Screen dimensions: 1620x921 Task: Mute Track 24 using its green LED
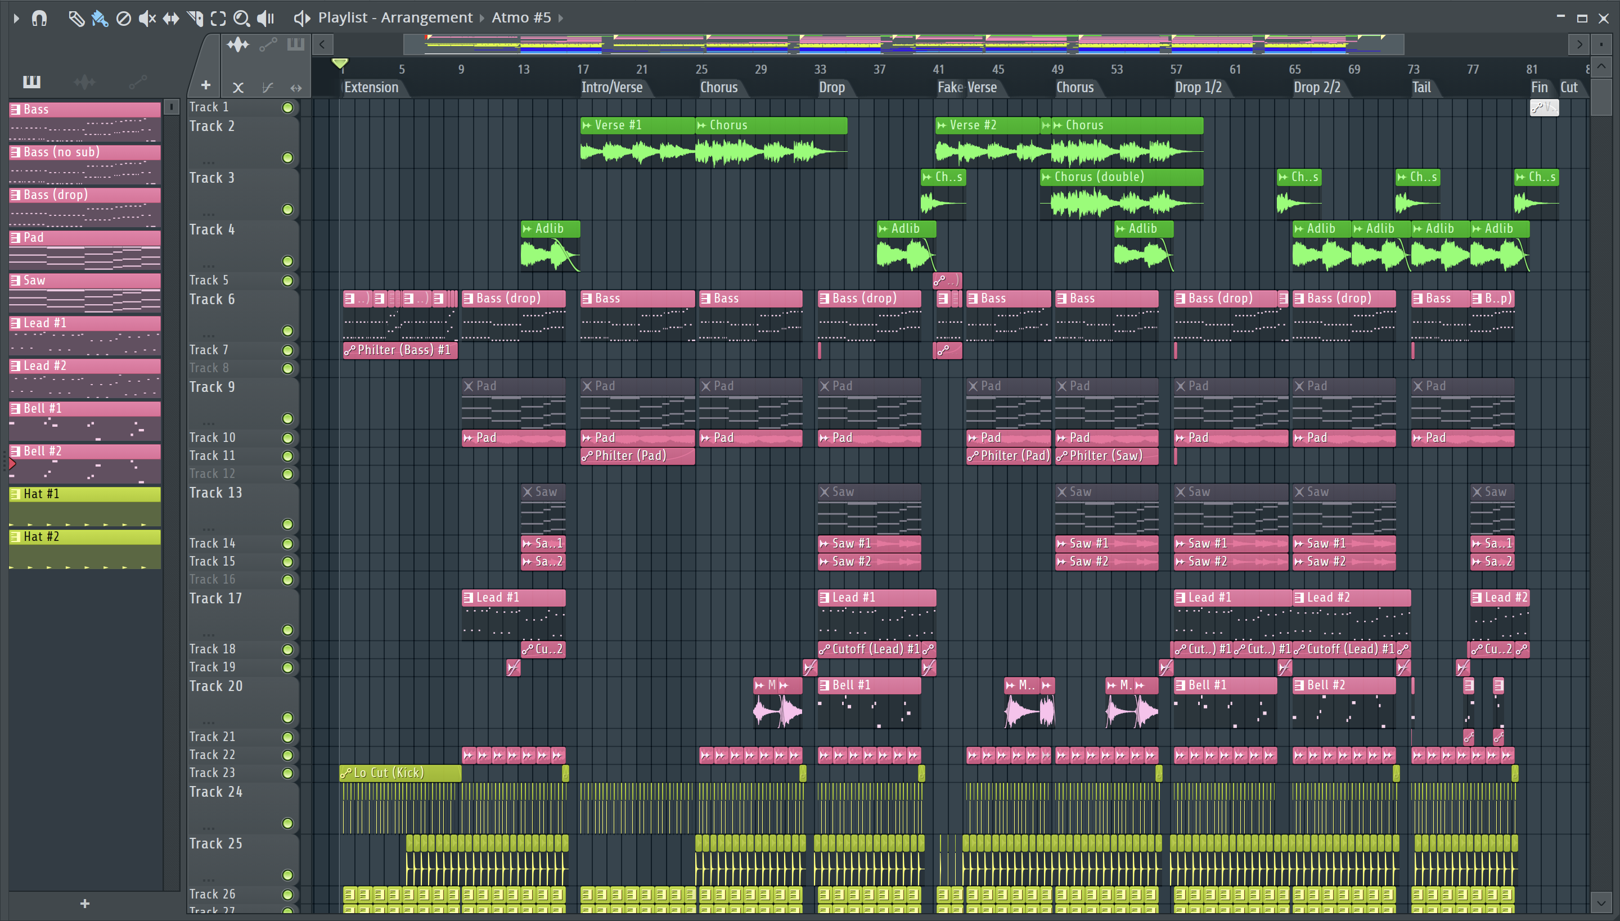click(x=288, y=824)
